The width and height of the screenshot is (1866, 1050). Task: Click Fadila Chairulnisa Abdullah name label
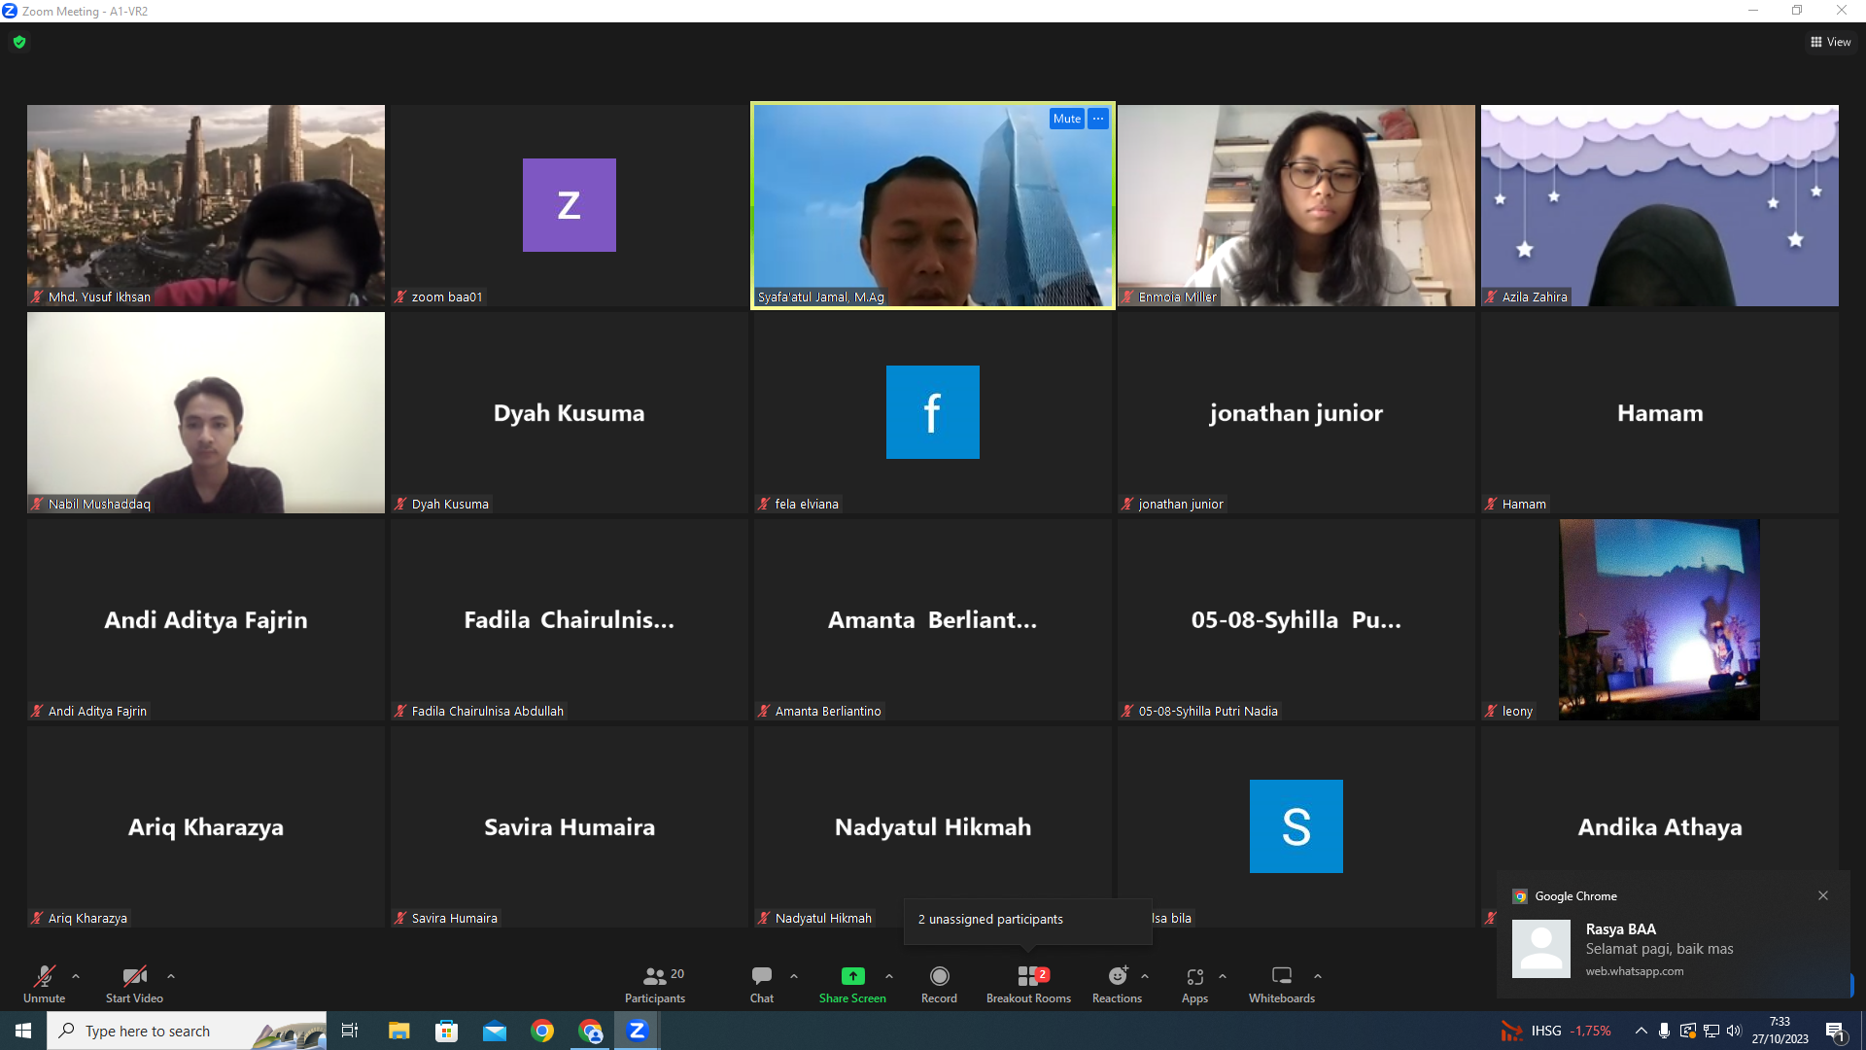[488, 711]
